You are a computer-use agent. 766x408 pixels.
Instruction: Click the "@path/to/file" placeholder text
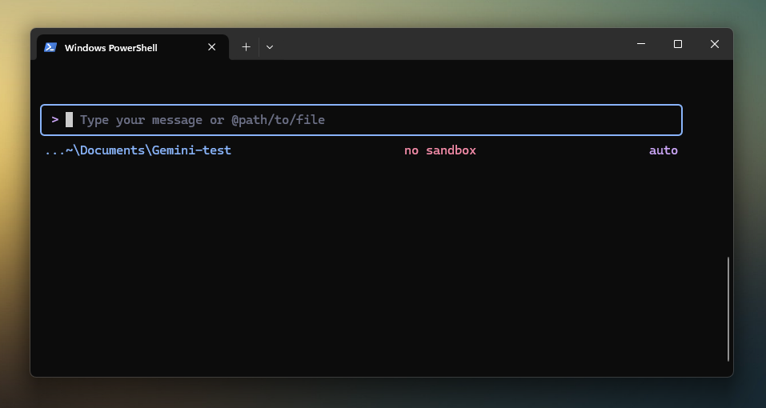pos(278,120)
